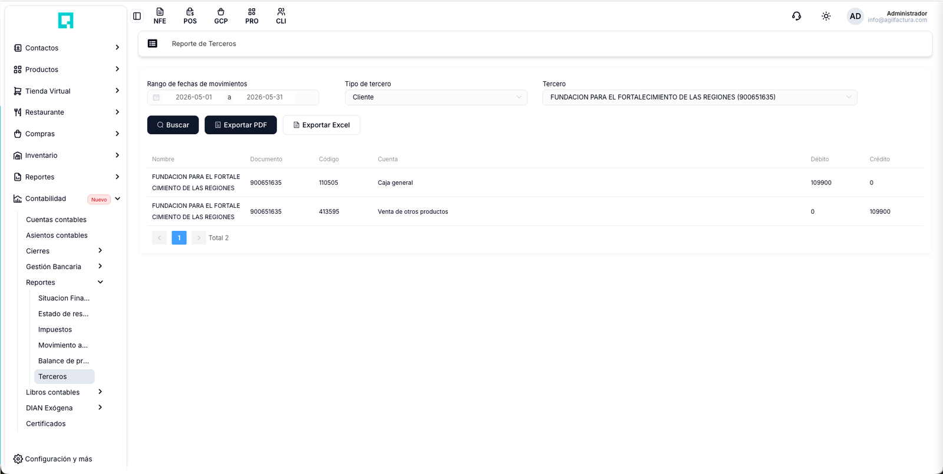The height and width of the screenshot is (474, 943).
Task: Open the Tipo de tercero dropdown
Action: pyautogui.click(x=436, y=97)
